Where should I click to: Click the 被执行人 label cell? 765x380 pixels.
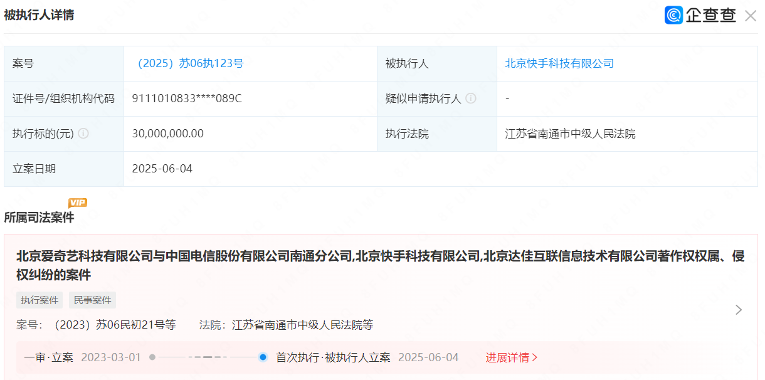click(437, 63)
